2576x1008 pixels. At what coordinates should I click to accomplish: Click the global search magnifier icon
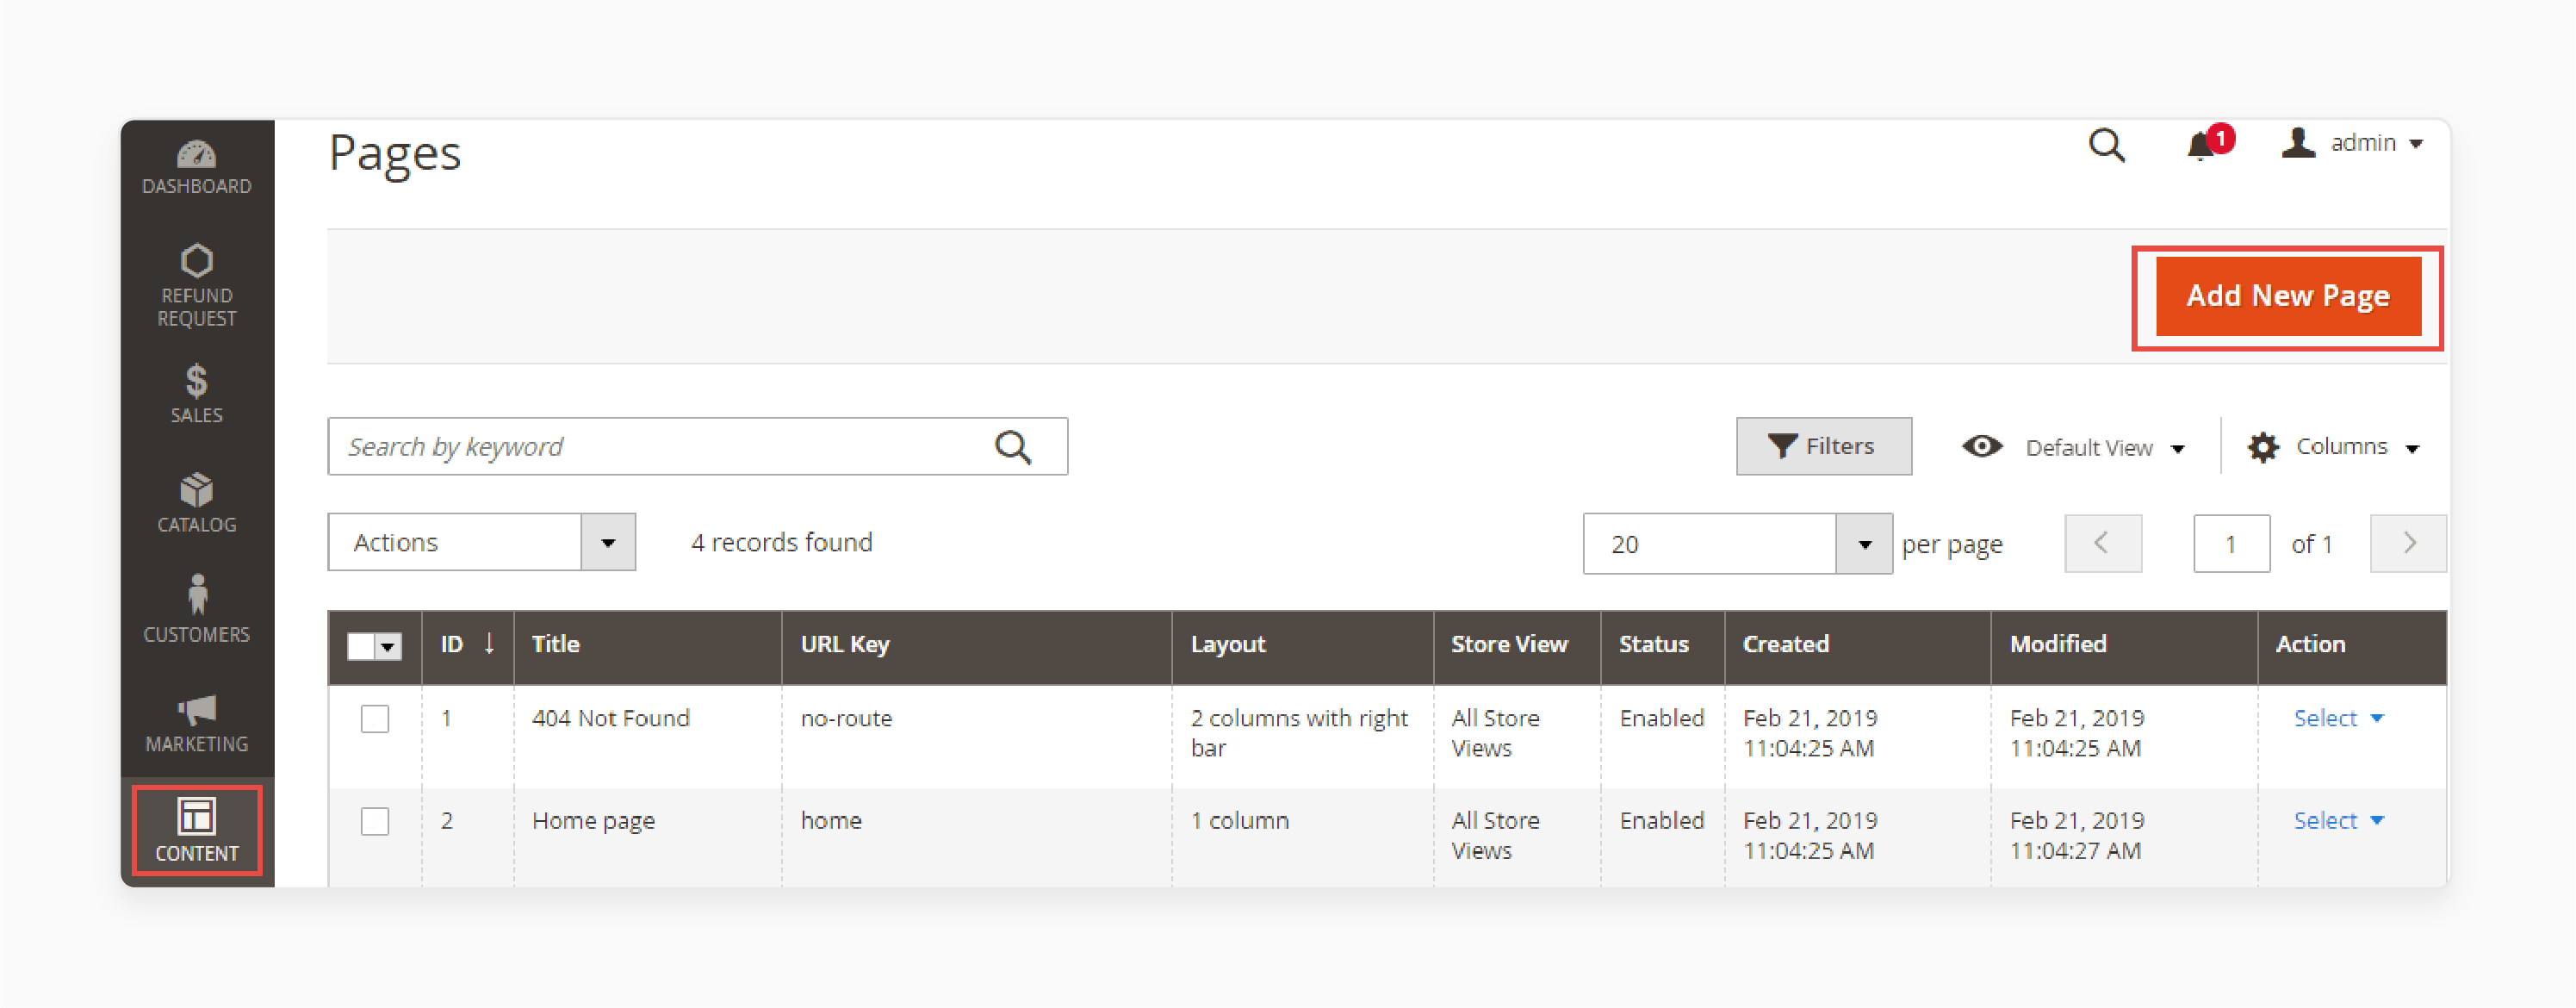2106,146
